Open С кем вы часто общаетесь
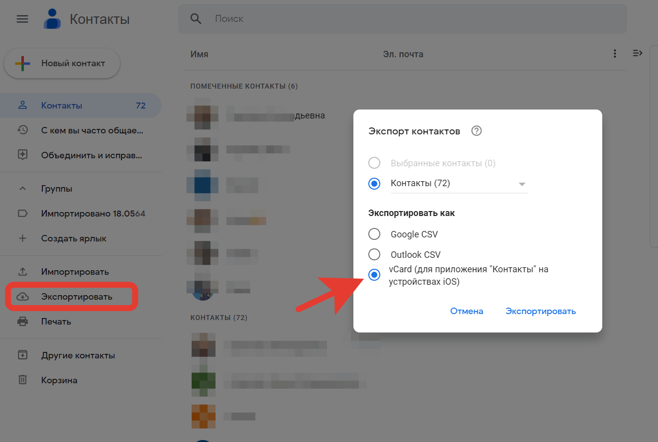Screen dimensions: 658x442 coord(92,130)
